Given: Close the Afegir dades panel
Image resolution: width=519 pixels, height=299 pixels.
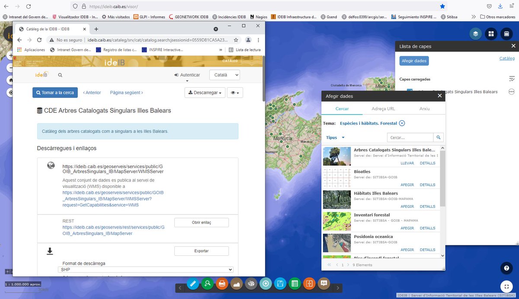Looking at the screenshot, I should (x=439, y=96).
